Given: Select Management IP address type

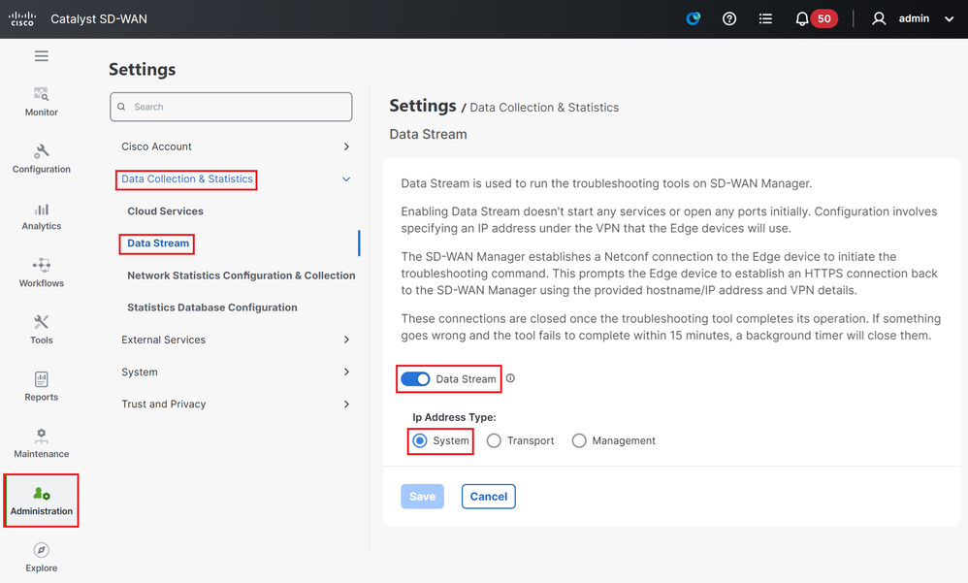Looking at the screenshot, I should click(x=578, y=440).
